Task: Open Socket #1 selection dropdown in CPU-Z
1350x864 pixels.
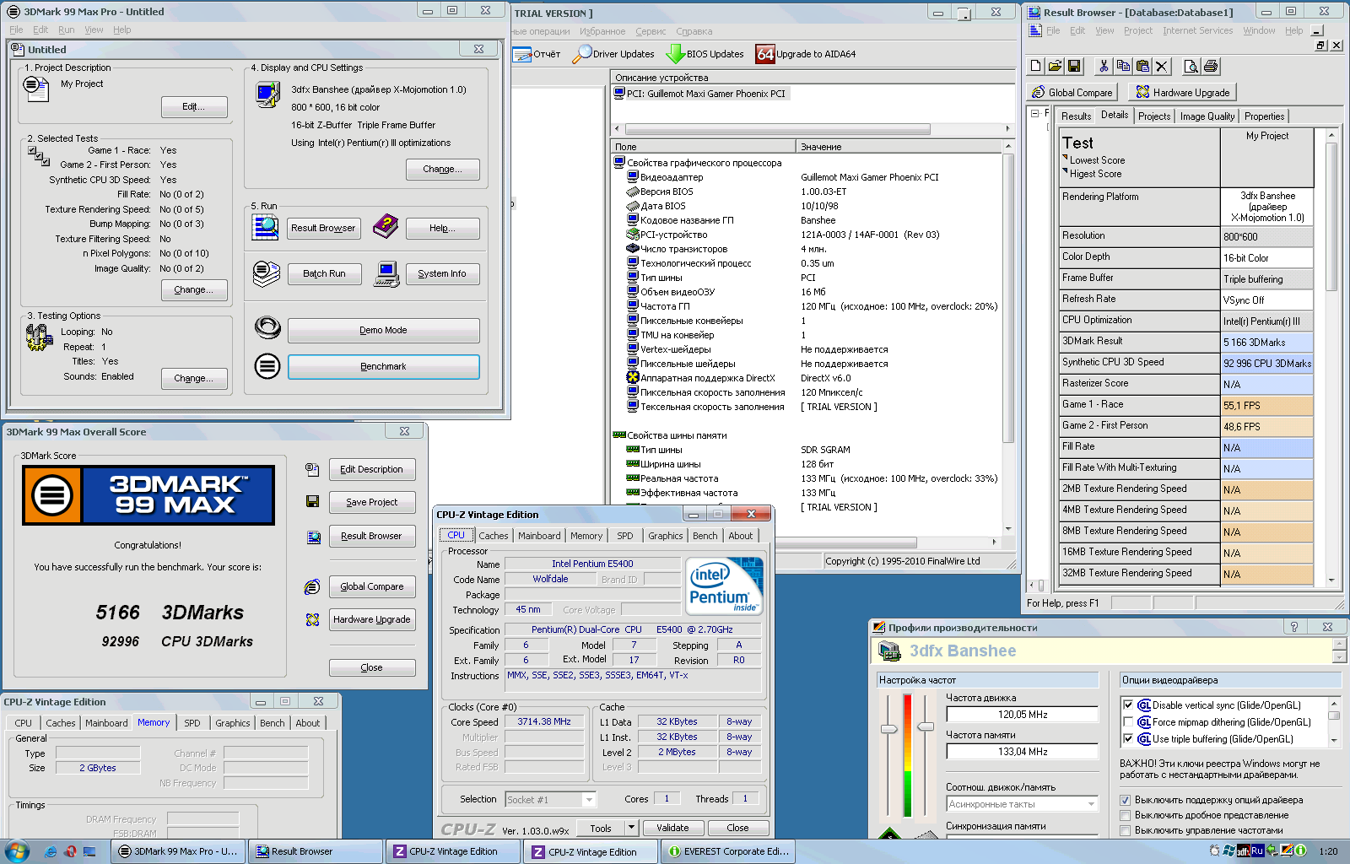Action: coord(589,799)
